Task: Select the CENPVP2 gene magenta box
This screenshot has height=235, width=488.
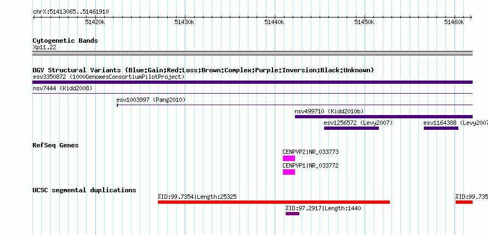Action: pos(289,158)
